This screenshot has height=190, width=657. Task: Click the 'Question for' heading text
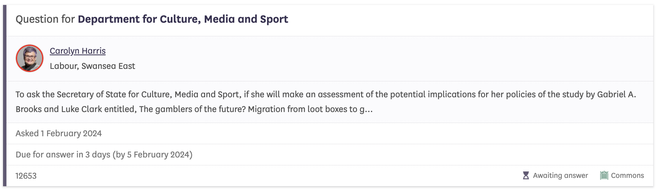45,19
